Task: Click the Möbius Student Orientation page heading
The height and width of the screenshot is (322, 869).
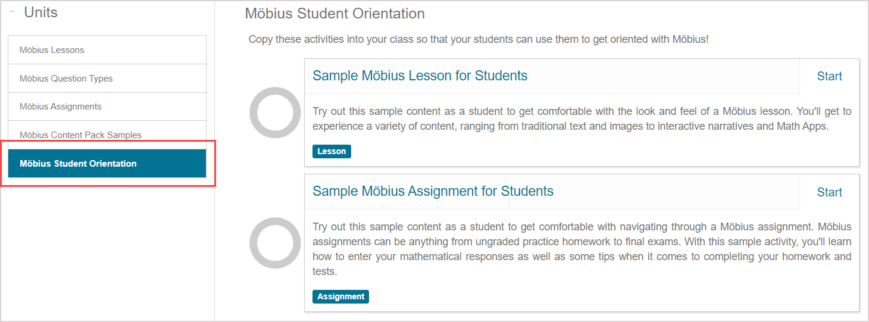Action: tap(335, 13)
